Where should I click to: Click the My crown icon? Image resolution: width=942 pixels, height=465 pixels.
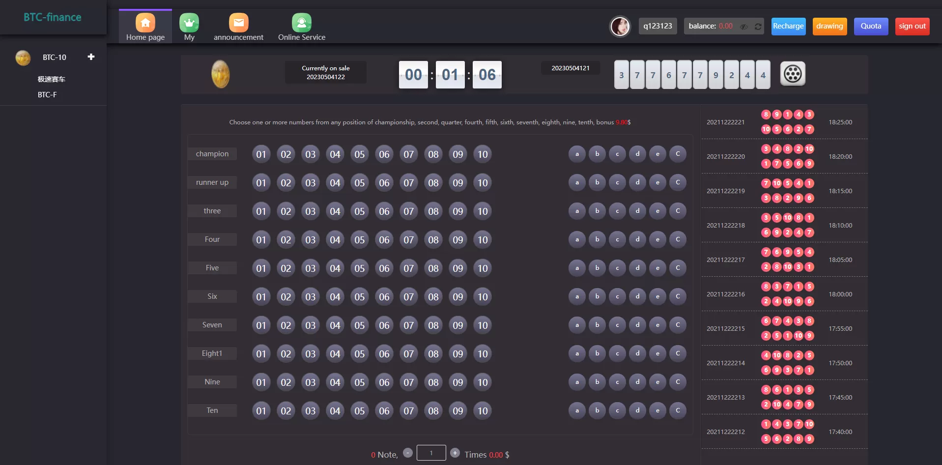[189, 23]
